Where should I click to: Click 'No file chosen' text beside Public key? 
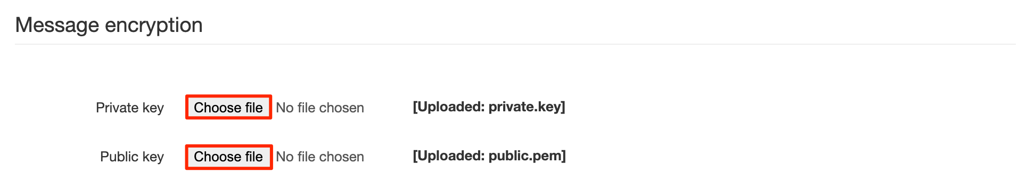pos(320,157)
